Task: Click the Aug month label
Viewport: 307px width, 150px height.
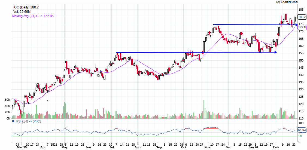Action: (x=138, y=148)
